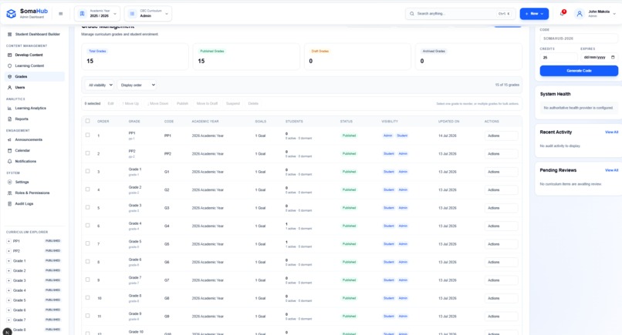Screen dimensions: 622x335
Task: Go to Users in the sidebar
Action: [x=35, y=88]
